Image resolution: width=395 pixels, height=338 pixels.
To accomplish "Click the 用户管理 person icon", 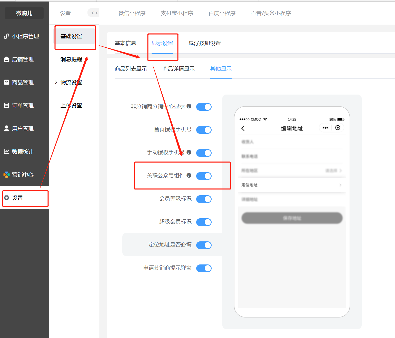I will [6, 128].
